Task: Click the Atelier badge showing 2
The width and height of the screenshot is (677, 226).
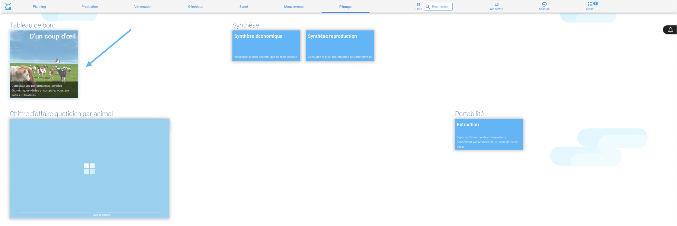Action: pyautogui.click(x=595, y=3)
